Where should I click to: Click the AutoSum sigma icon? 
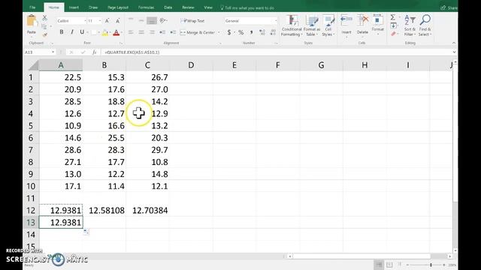pyautogui.click(x=393, y=17)
